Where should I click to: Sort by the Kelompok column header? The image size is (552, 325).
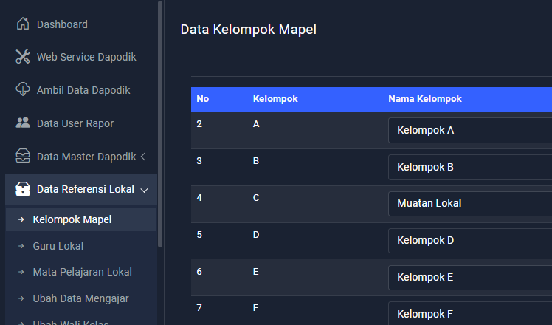(x=275, y=99)
